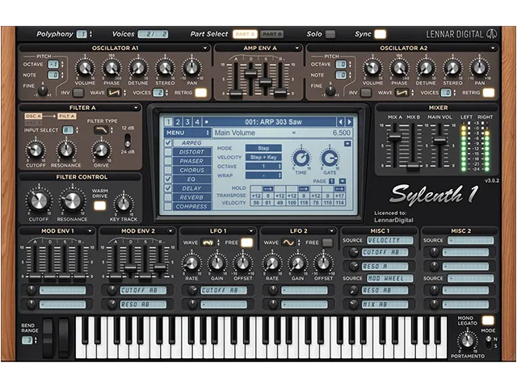Screen dimensions: 517x388
Task: Toggle LFO 2 Free button
Action: point(327,242)
